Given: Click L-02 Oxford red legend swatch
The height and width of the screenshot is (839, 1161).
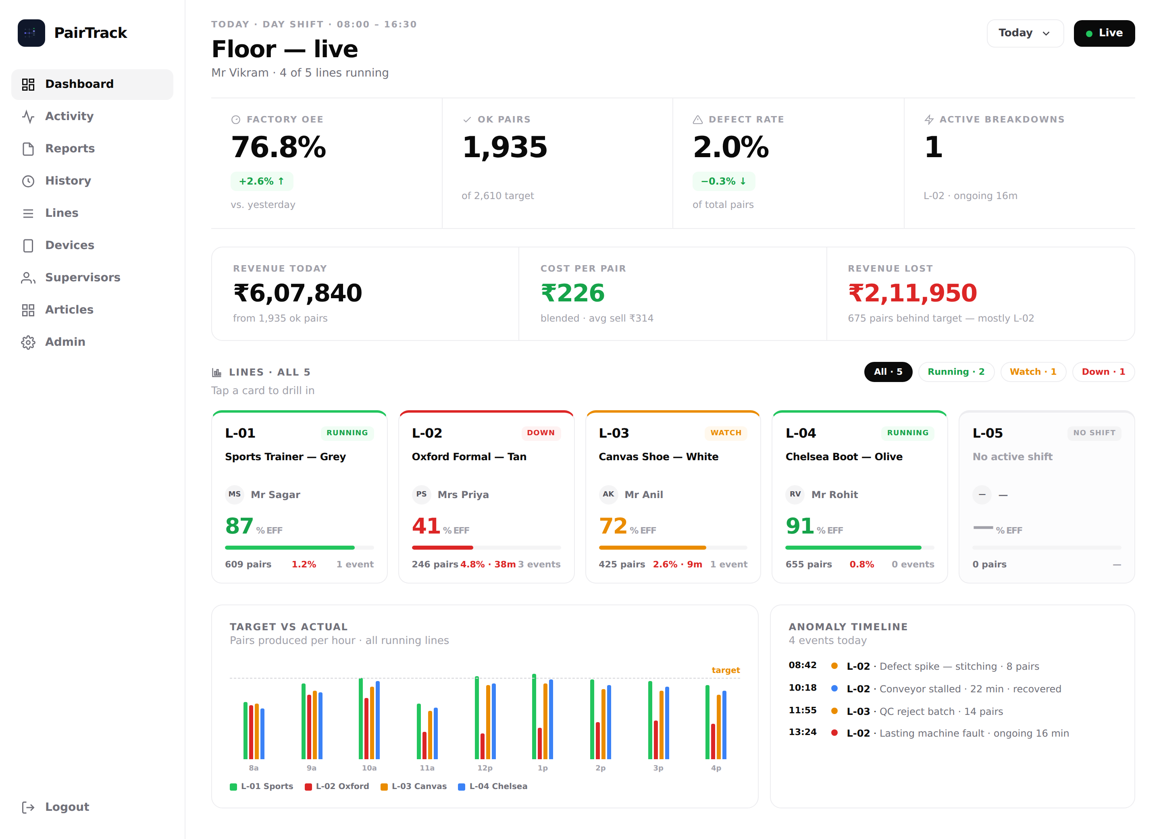Looking at the screenshot, I should (x=308, y=787).
